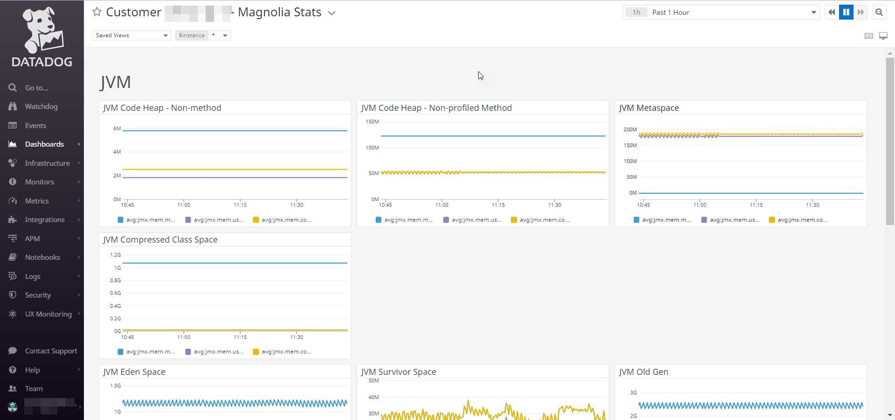Open the Notebooks section
The height and width of the screenshot is (420, 895).
pyautogui.click(x=42, y=257)
